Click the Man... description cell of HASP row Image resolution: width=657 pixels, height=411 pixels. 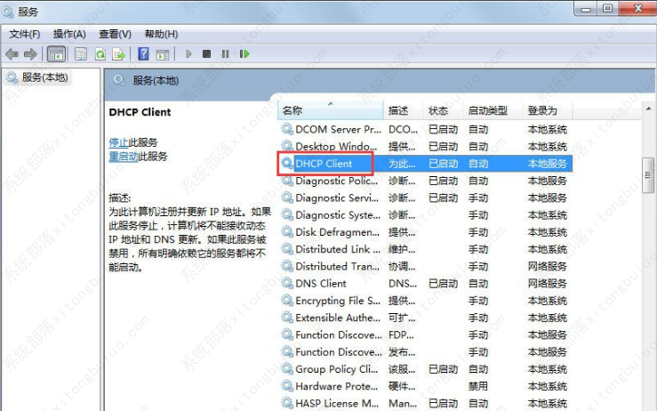403,403
